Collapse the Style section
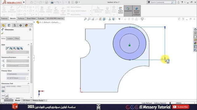This screenshot has height=110, width=197. [29, 45]
